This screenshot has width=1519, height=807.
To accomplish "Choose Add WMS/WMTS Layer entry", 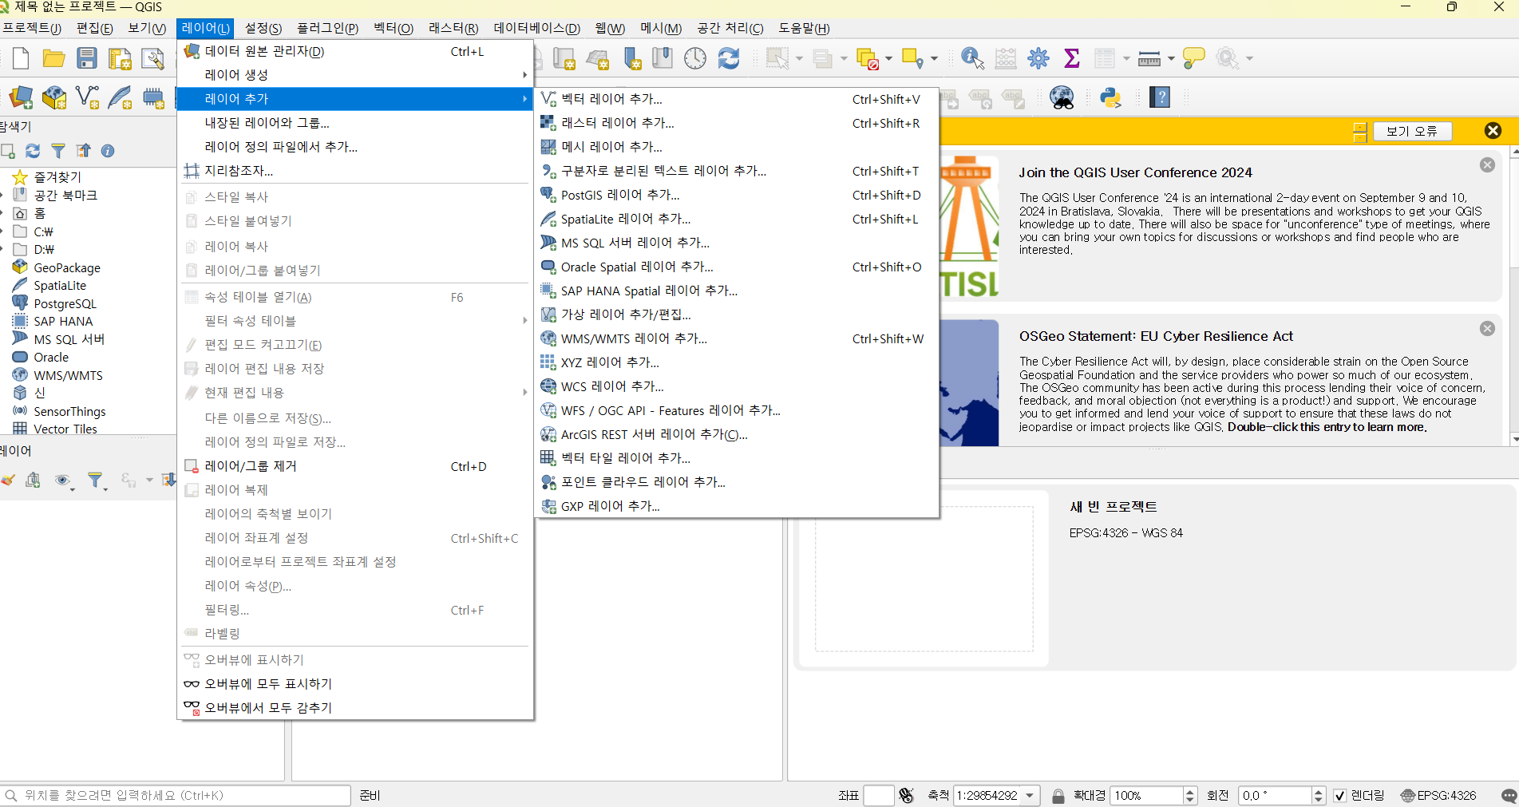I will point(736,338).
